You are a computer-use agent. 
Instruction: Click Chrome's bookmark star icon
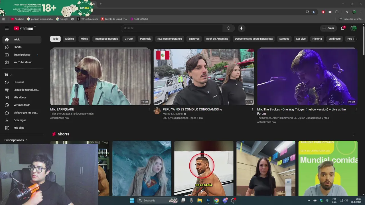314,12
